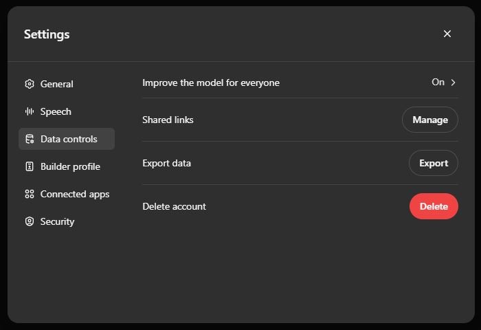Click the Speech waveform icon
The height and width of the screenshot is (330, 481).
point(30,111)
